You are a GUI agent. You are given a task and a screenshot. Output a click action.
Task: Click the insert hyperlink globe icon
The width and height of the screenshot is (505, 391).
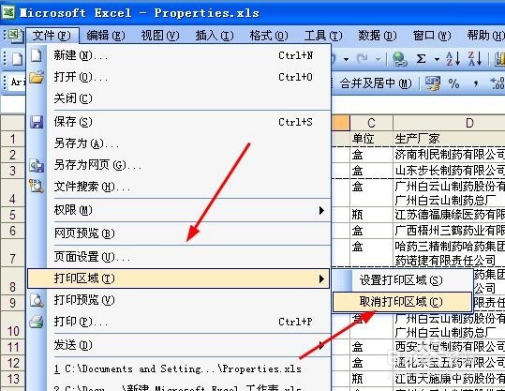coord(400,59)
